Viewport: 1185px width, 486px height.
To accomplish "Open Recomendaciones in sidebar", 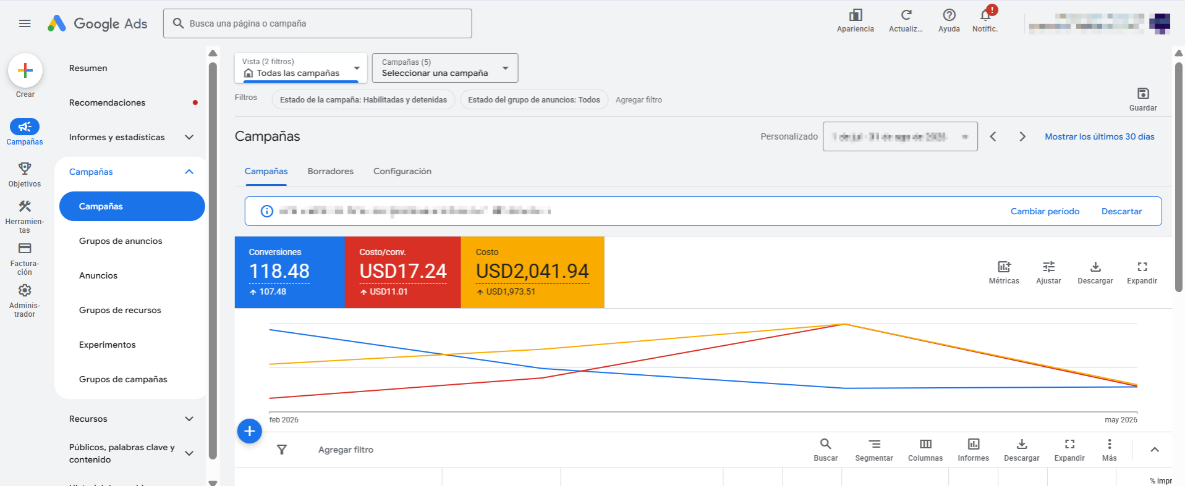I will click(108, 103).
